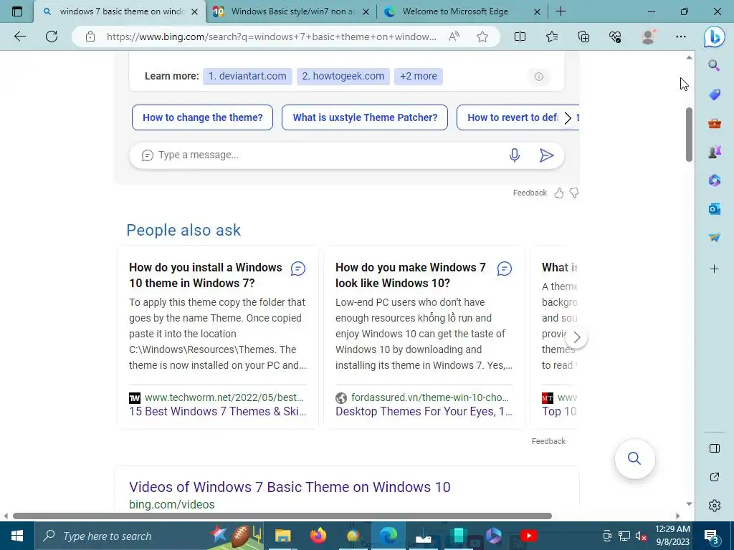This screenshot has height=550, width=734.
Task: Chat about making Windows 7 look like 10
Action: point(504,269)
